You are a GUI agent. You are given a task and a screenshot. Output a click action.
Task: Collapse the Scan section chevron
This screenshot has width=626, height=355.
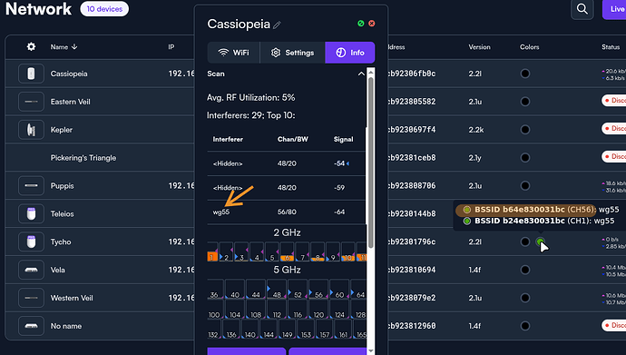361,74
